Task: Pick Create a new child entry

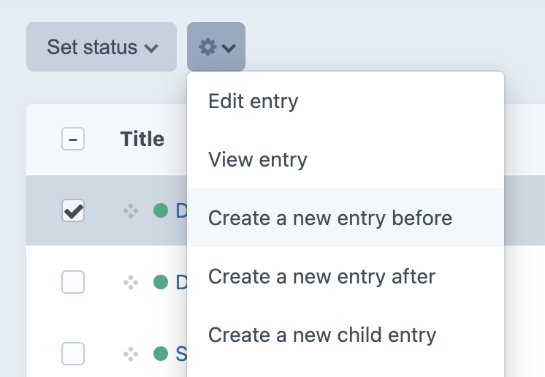Action: pos(322,335)
